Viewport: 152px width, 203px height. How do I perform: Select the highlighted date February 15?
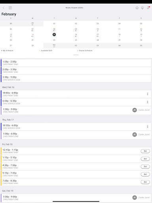[x=54, y=34]
